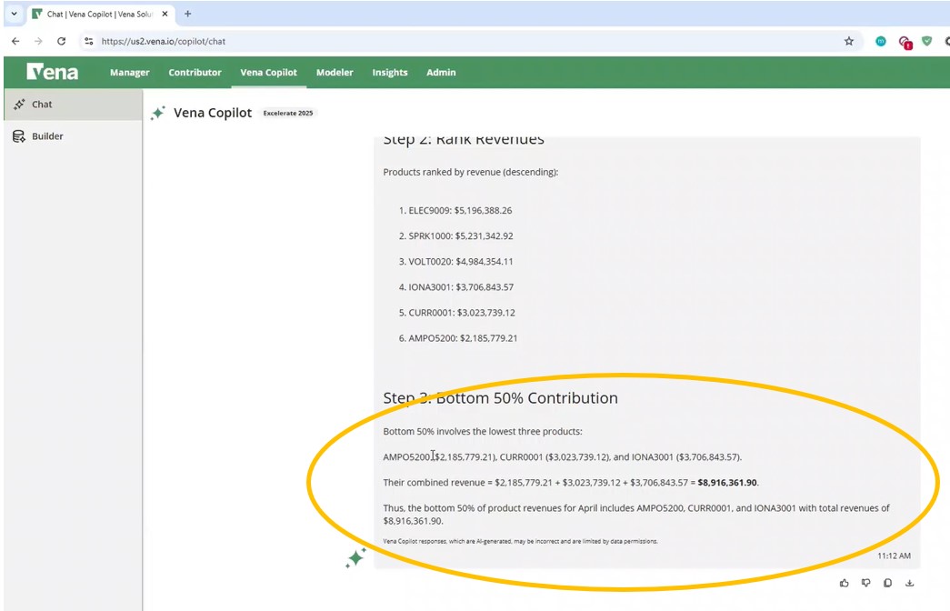Click the thumbs down feedback icon
The width and height of the screenshot is (950, 611).
(866, 583)
